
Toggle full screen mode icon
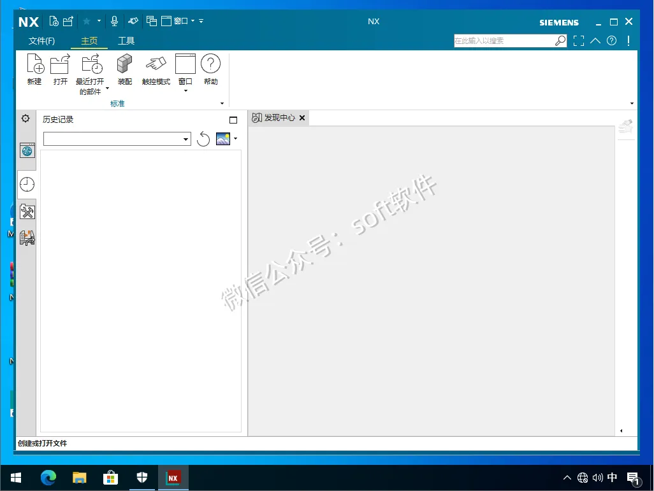point(579,40)
